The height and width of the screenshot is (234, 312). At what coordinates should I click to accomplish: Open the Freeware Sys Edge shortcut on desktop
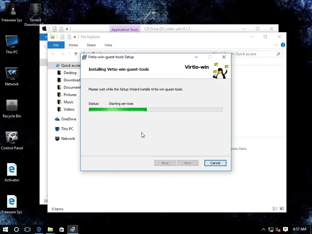click(x=12, y=204)
